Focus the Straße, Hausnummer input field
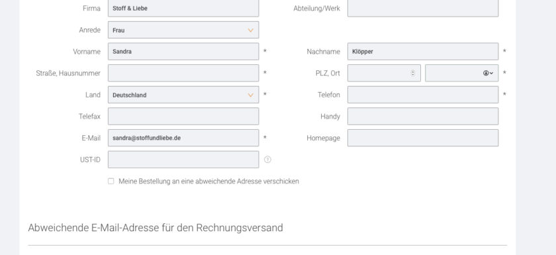This screenshot has width=556, height=255. point(183,73)
